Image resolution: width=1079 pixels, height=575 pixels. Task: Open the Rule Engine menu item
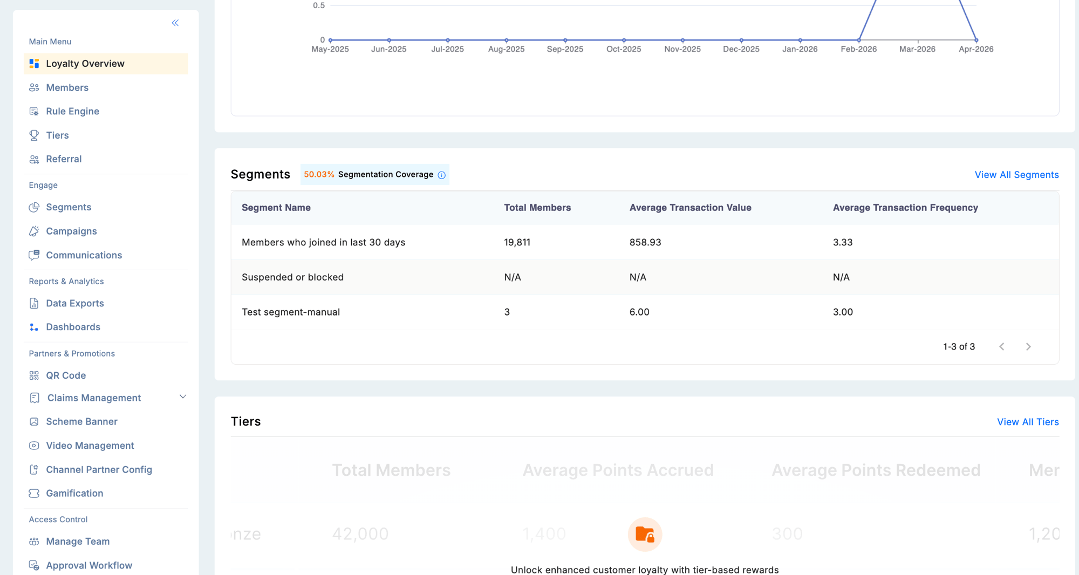click(x=106, y=111)
